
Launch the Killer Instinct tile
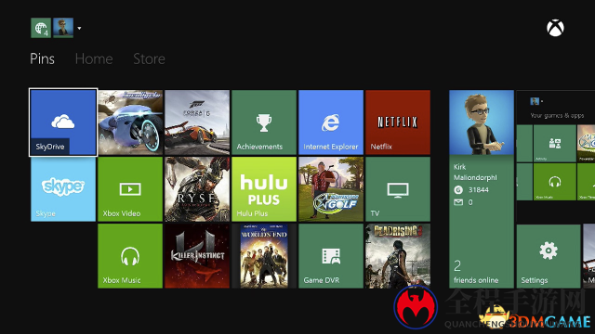[197, 256]
